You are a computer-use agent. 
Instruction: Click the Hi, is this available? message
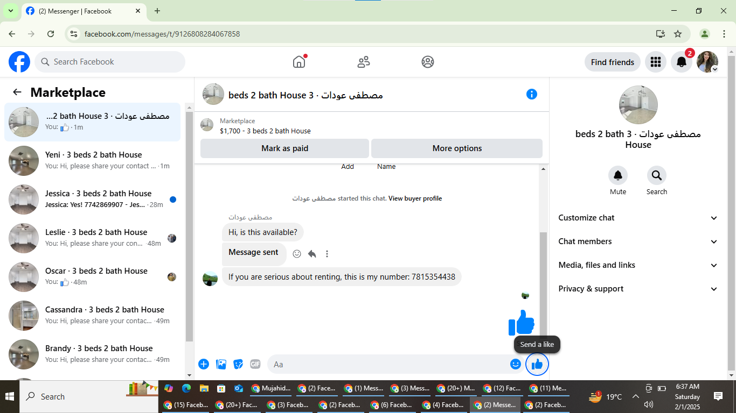263,232
